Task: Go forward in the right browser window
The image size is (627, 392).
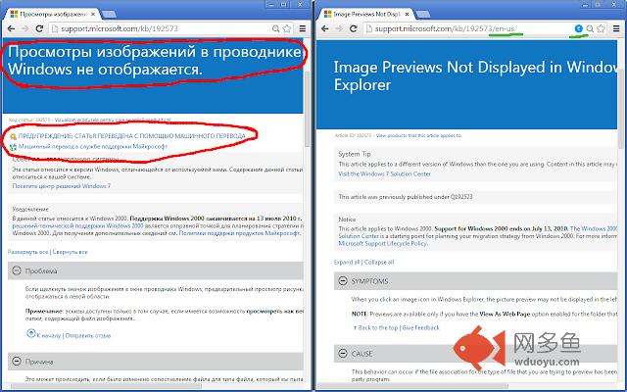Action: pyautogui.click(x=339, y=28)
